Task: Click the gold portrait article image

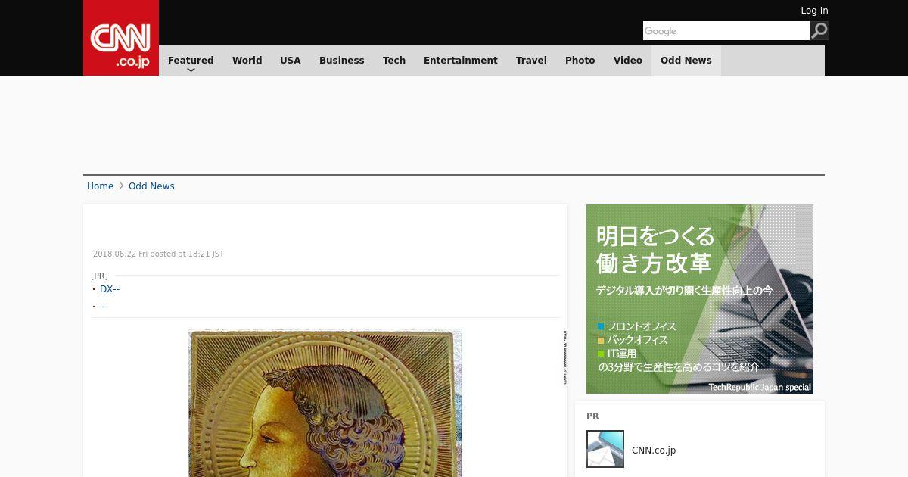Action: (325, 403)
